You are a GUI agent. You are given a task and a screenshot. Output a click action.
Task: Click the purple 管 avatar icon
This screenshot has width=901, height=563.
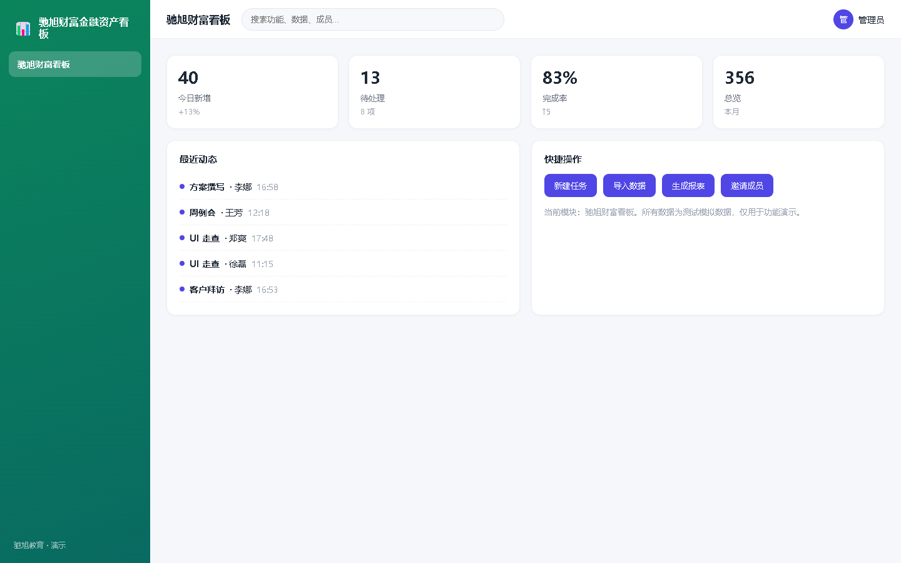pos(843,19)
